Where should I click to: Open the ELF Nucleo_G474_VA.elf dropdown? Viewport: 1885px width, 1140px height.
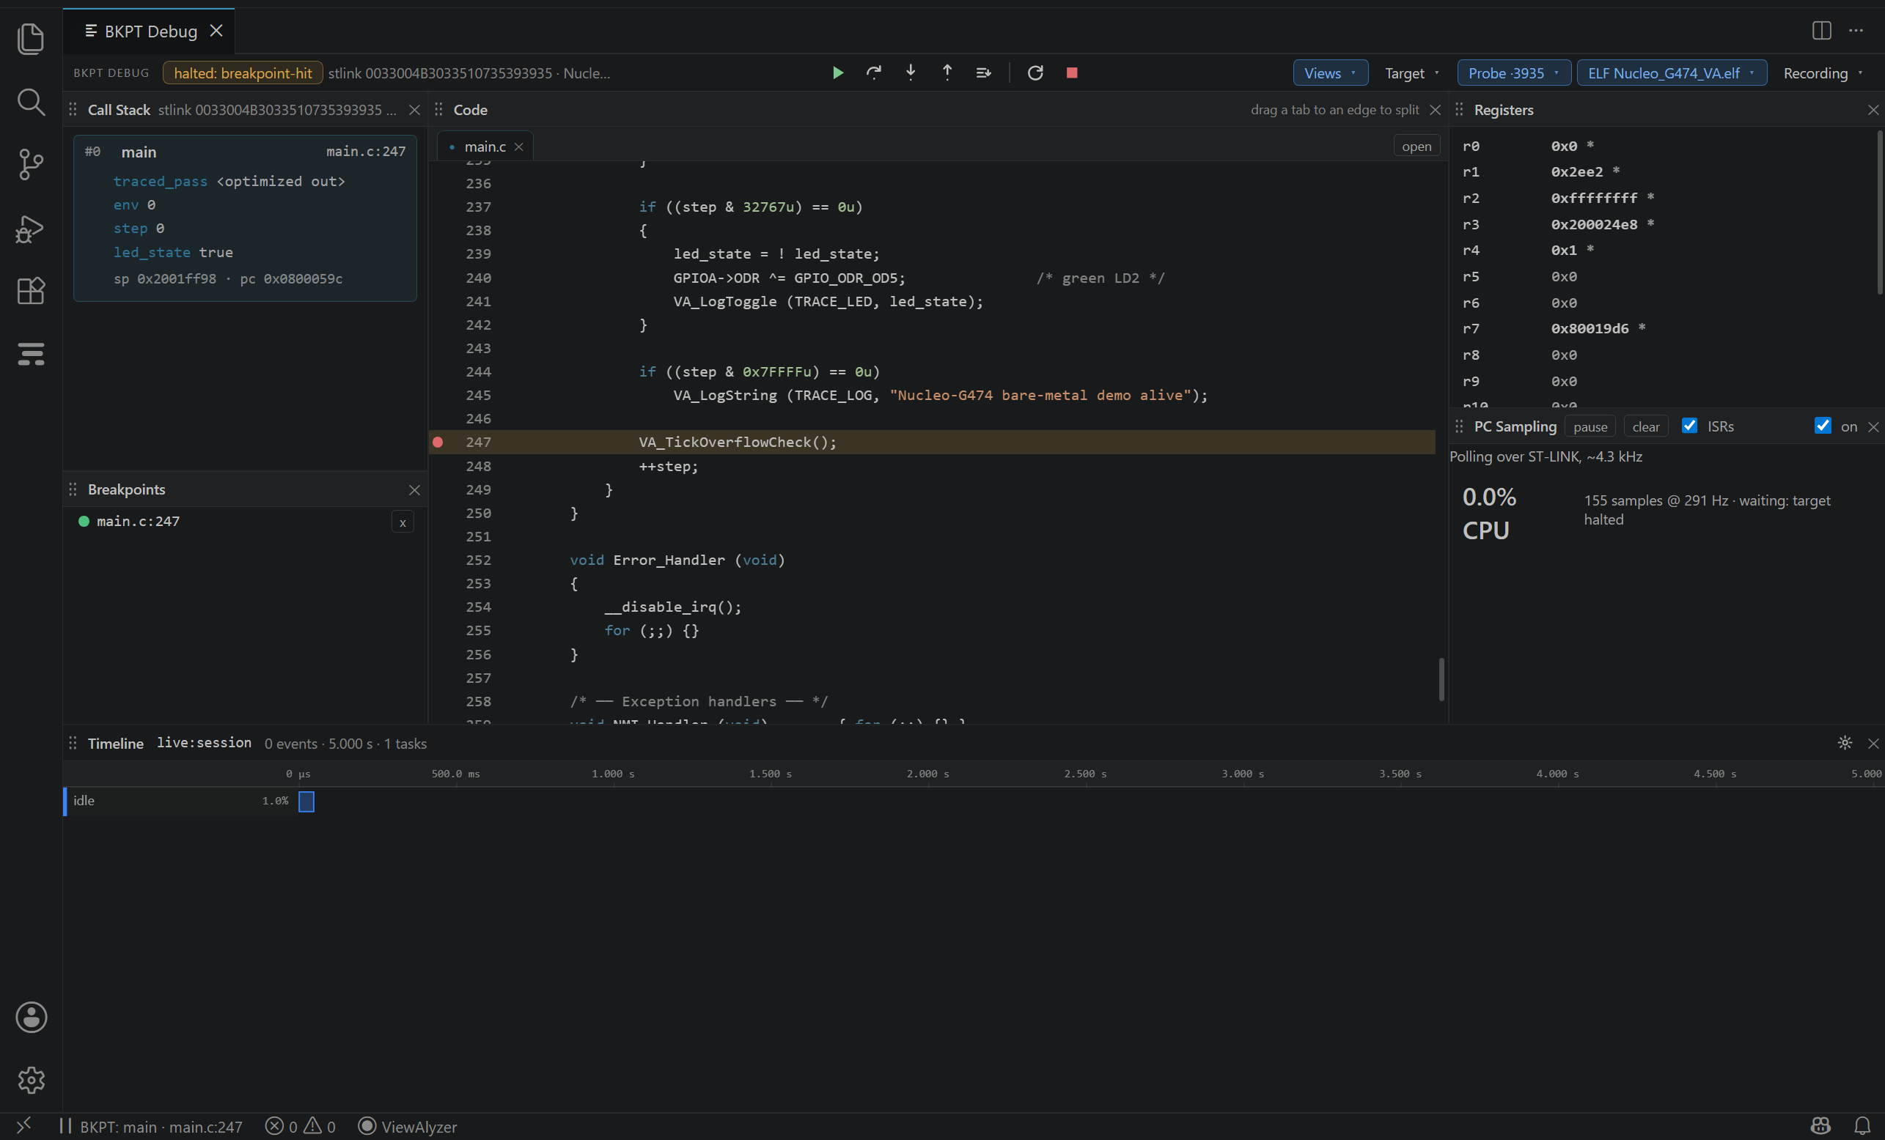point(1672,73)
